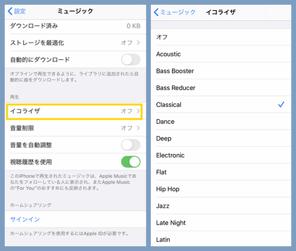Open the イコライザ setting row

click(75, 111)
